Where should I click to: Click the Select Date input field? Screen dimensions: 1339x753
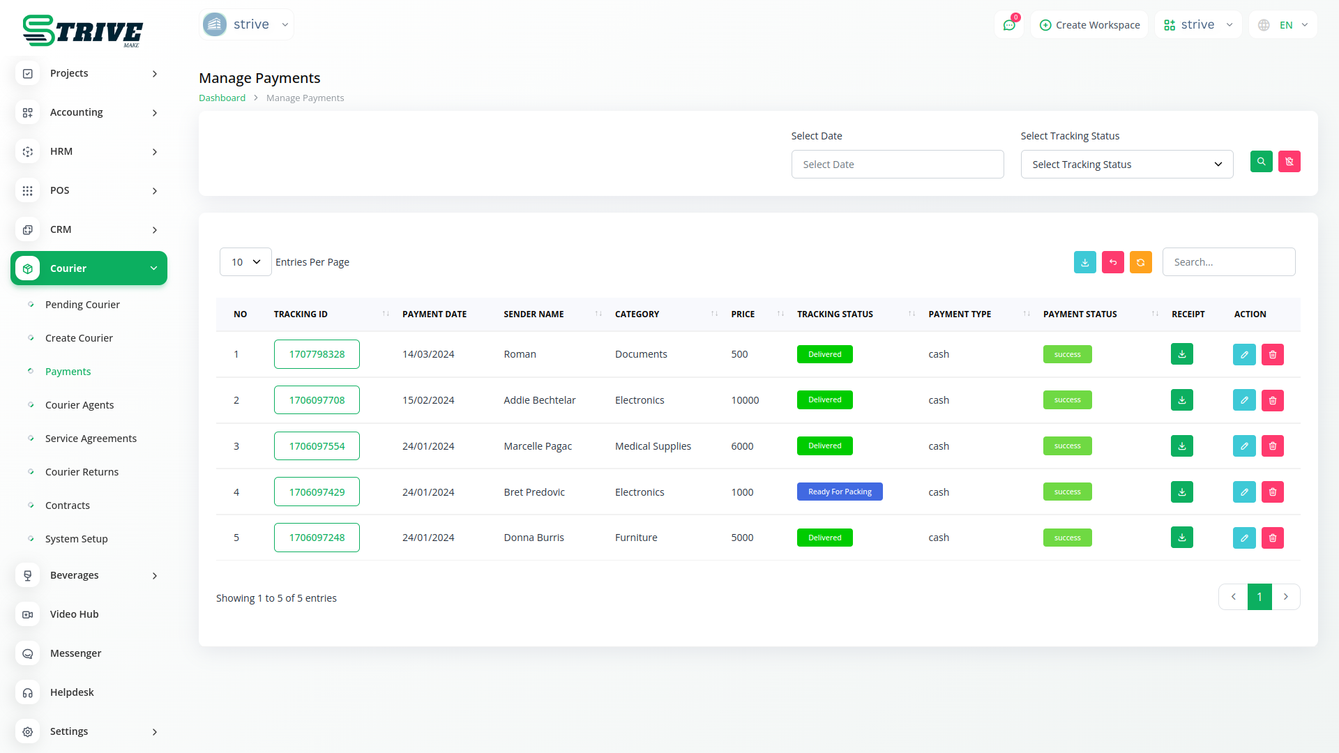(897, 165)
